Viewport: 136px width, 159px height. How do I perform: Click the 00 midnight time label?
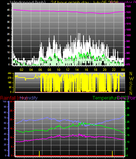pos(123,70)
